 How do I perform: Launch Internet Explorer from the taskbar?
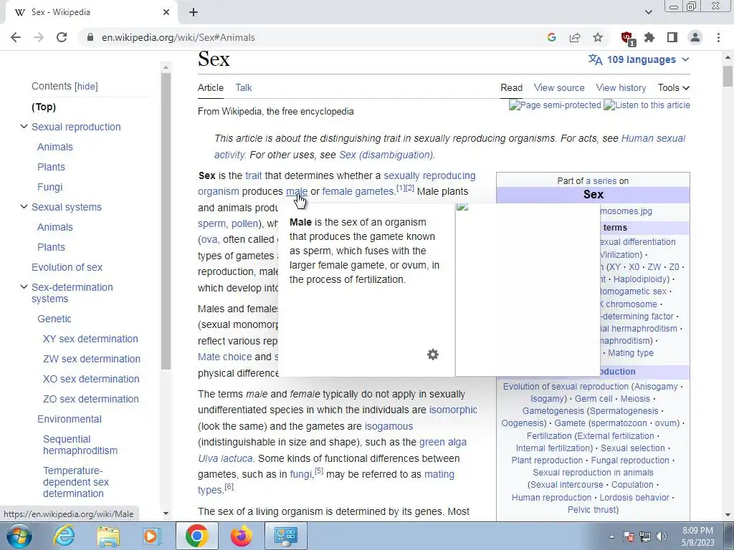click(x=63, y=536)
